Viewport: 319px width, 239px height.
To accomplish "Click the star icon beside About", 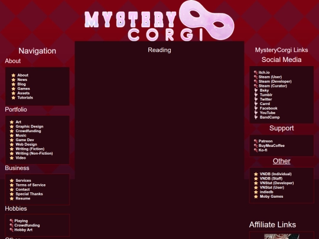I will click(x=14, y=75).
